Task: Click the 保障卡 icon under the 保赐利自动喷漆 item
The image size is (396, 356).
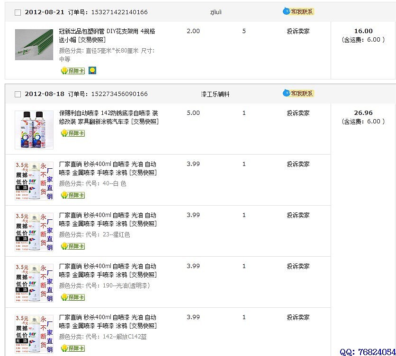Action: [x=72, y=133]
